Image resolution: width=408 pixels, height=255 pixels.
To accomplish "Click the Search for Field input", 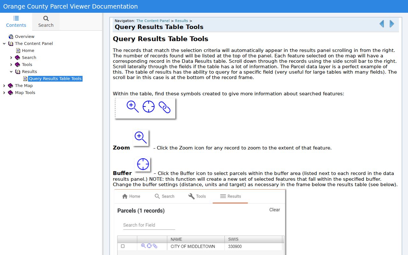I will click(149, 225).
